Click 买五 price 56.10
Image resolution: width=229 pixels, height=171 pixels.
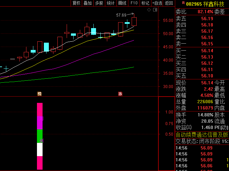[x=207, y=76]
